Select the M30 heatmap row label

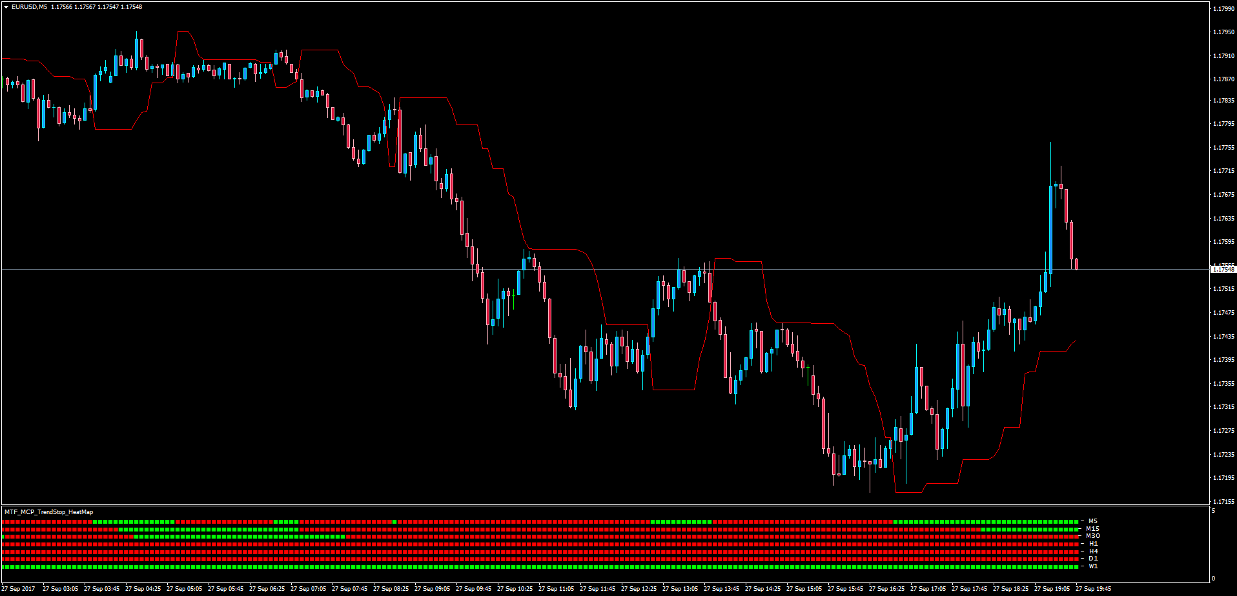1093,536
